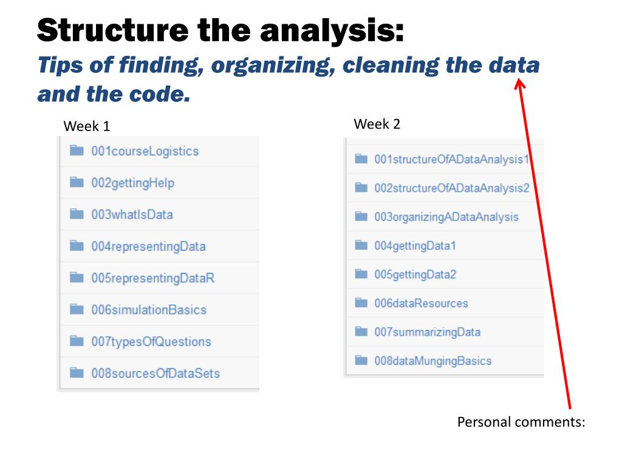622x466 pixels.
Task: Open the 007typesOfQuestions link
Action: (151, 342)
